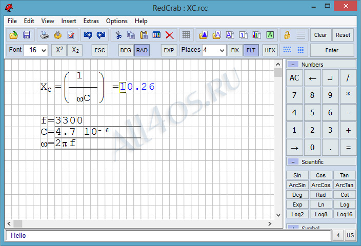Open the Places dropdown
361x246 pixels.
(222, 50)
